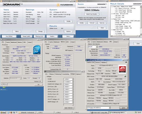Click the Graphs button in 3DMark05
This screenshot has width=142, height=114.
click(x=52, y=36)
